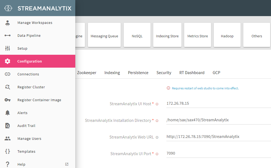The width and height of the screenshot is (271, 168).
Task: Click the Alerts bell icon
Action: coord(8,113)
